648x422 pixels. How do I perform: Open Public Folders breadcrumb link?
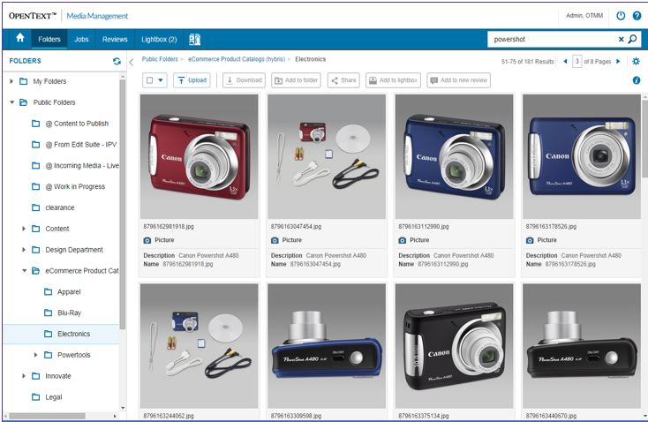click(x=160, y=59)
